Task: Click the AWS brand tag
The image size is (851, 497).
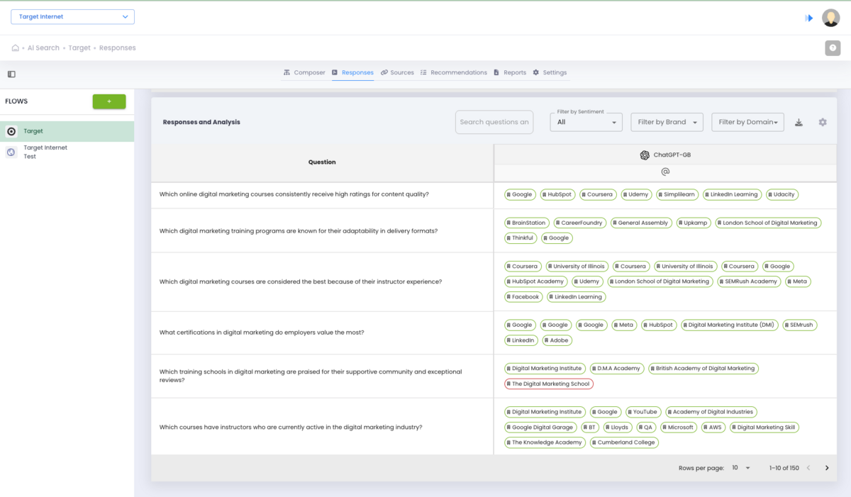Action: [713, 427]
